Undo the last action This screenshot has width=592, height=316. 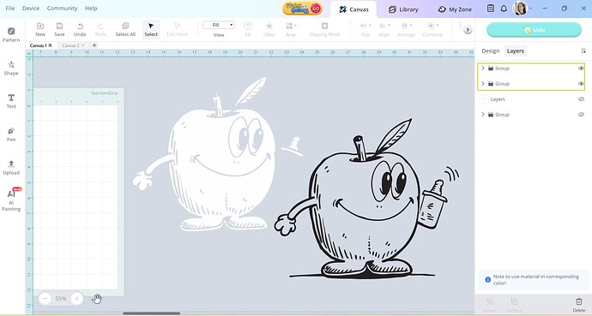(80, 29)
